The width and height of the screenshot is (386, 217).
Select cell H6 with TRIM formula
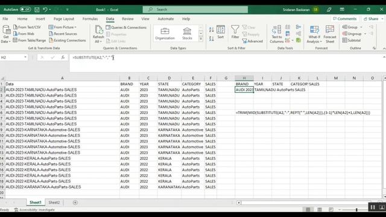[x=244, y=113]
